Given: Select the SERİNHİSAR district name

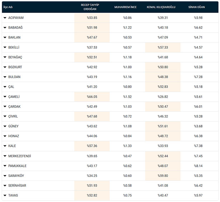Looking at the screenshot, I should pos(17,186).
